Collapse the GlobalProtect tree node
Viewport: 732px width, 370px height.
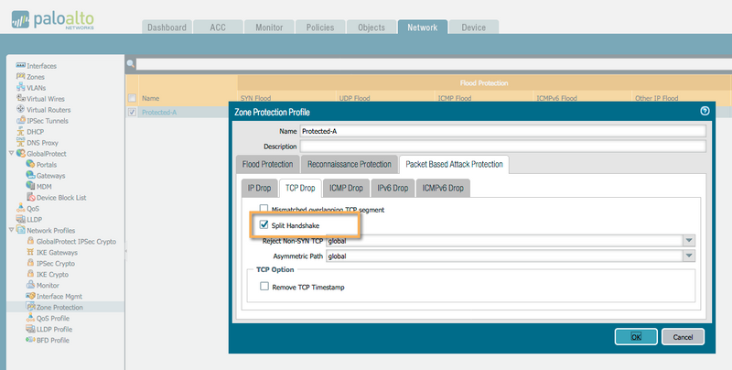(11, 153)
